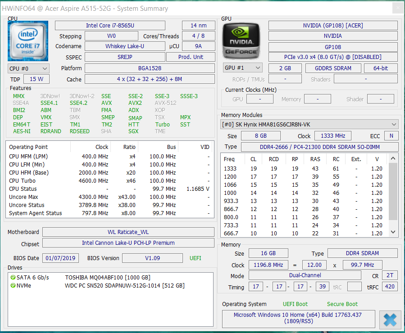Click the 933.3 frequency timing row

(x=305, y=201)
